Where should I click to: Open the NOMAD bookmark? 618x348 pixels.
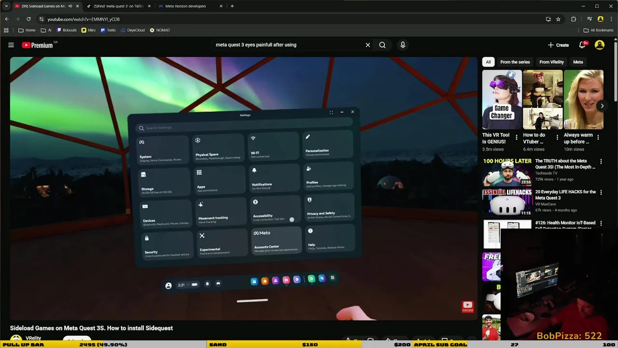coord(160,30)
